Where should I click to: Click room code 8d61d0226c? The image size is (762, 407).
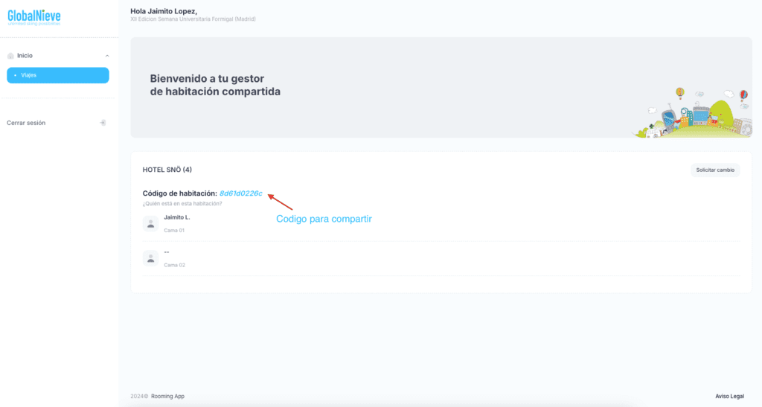click(240, 193)
